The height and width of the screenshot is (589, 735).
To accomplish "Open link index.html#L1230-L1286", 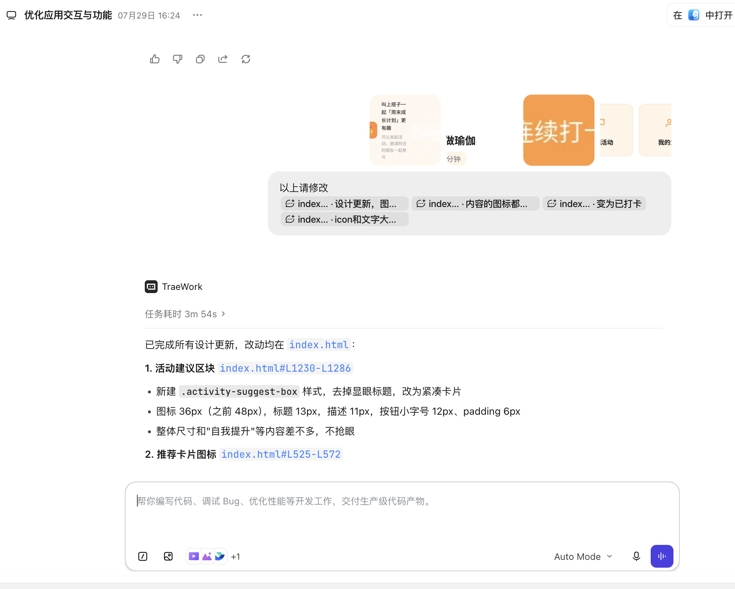I will click(285, 368).
